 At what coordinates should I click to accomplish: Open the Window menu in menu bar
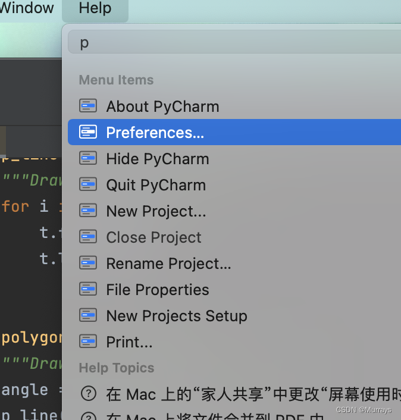click(x=27, y=8)
